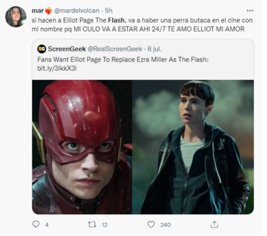Open mar's profile picture avatar
Image resolution: width=267 pixels, height=236 pixels.
click(x=16, y=17)
